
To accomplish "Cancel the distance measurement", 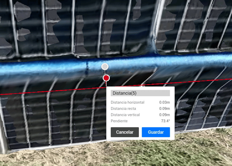I will (x=125, y=132).
